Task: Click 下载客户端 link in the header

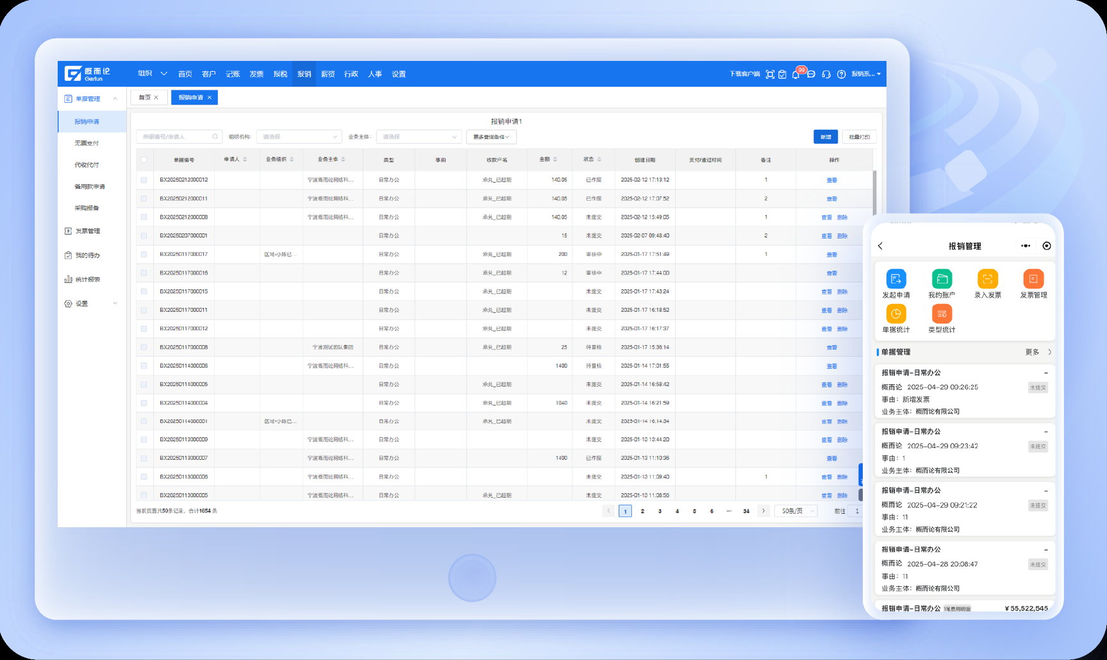Action: pyautogui.click(x=744, y=74)
